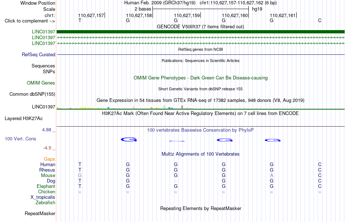Click position label 110,627,160
Image resolution: width=345 pixels, height=222 pixels.
click(x=235, y=15)
